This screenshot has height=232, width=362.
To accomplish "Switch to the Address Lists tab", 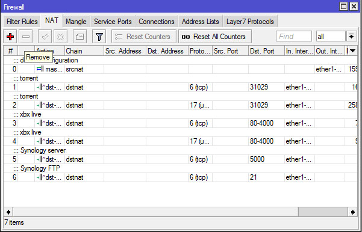I will tap(200, 22).
